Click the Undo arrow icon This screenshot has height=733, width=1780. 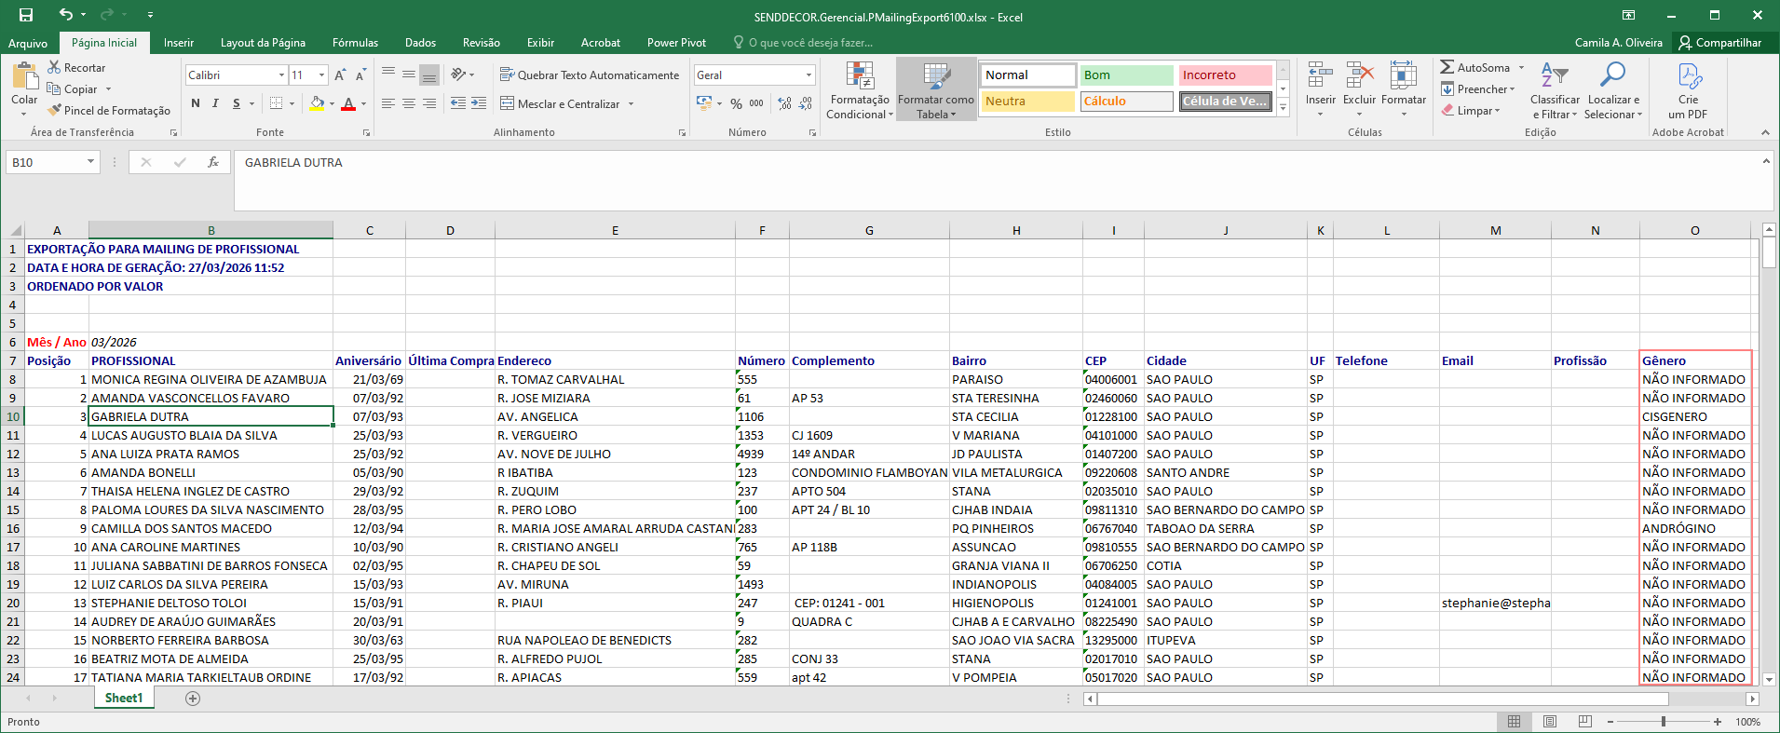pos(65,15)
